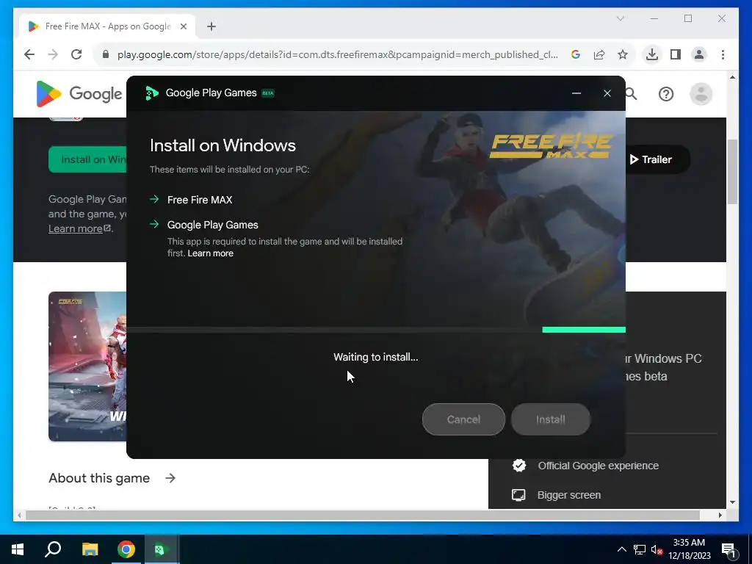The height and width of the screenshot is (564, 752).
Task: Open Google Play Games taskbar icon
Action: coord(161,549)
